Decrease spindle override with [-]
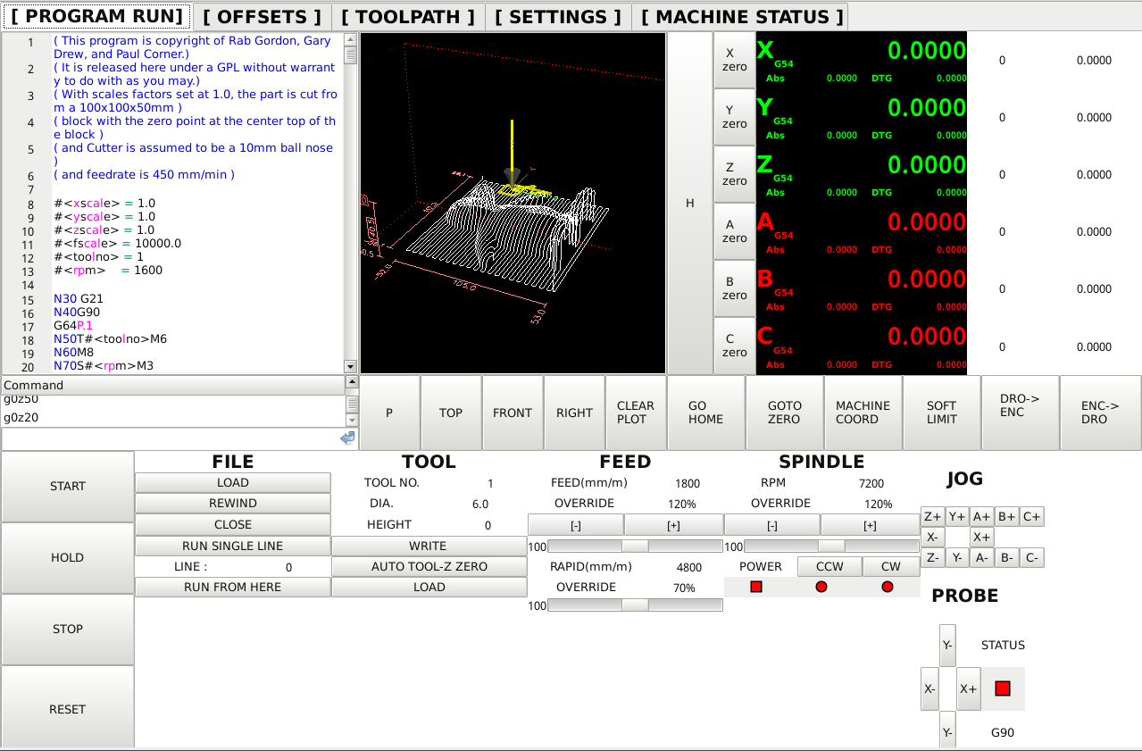 pyautogui.click(x=772, y=525)
